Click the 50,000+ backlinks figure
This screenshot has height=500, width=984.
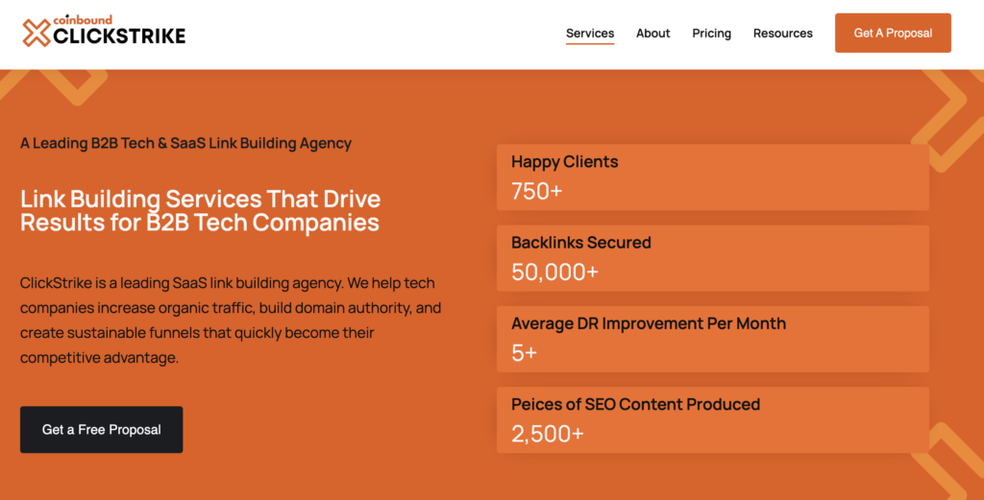[554, 272]
